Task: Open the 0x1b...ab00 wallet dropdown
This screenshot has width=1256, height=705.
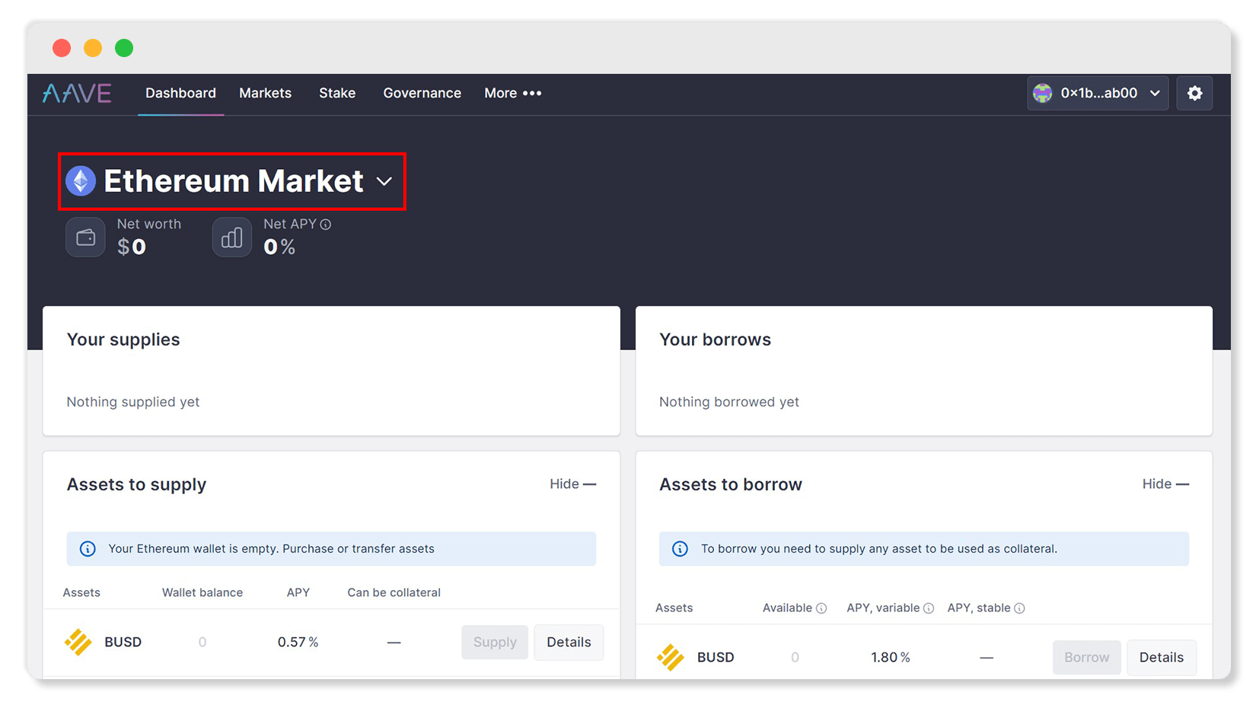Action: point(1098,93)
